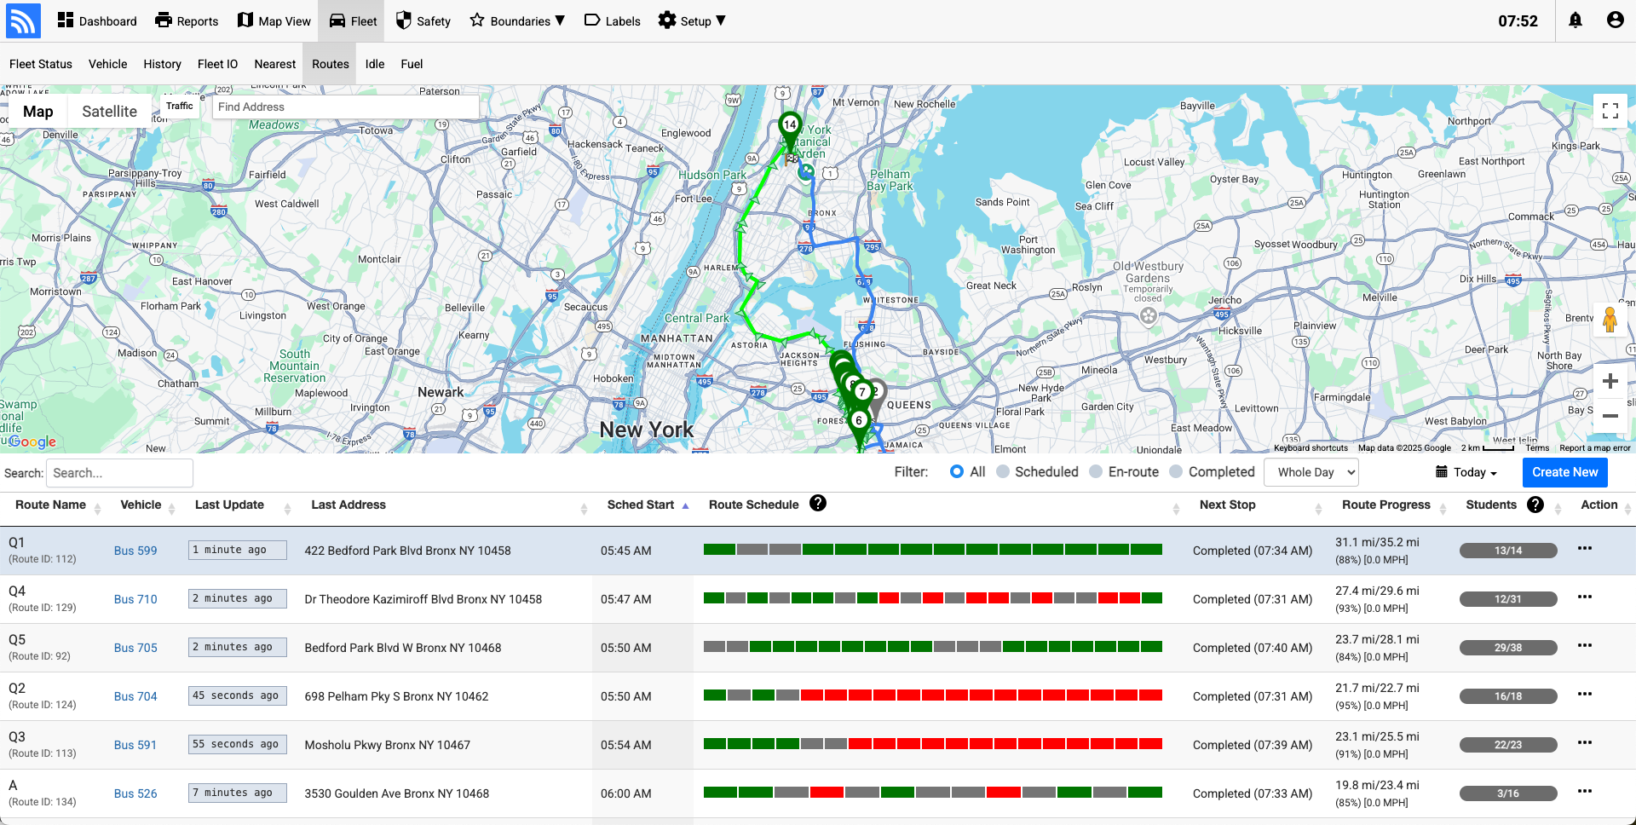Open Today date picker dropdown
The image size is (1636, 825).
(x=1466, y=472)
